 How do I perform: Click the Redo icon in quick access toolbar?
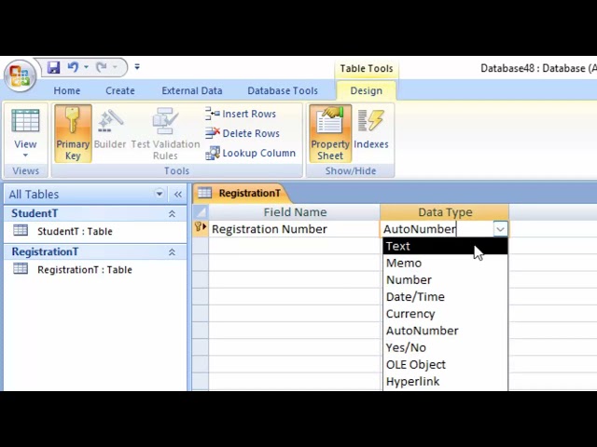coord(102,67)
